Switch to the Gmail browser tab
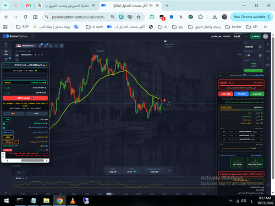Image resolution: width=275 pixels, height=206 pixels. 29,5
